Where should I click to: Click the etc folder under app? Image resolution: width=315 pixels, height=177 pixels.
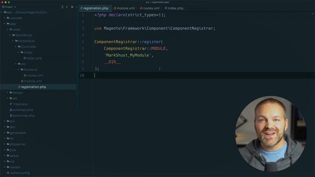(x=13, y=98)
